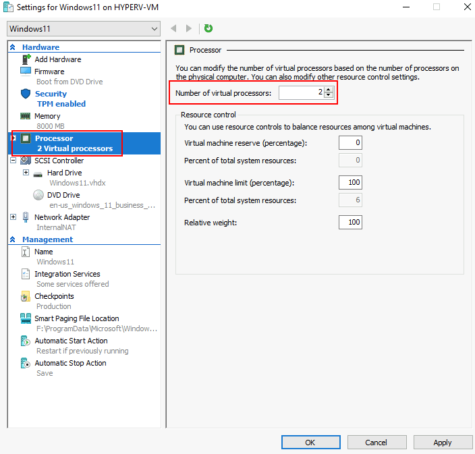Click the green refresh icon
The width and height of the screenshot is (475, 454).
[x=208, y=28]
